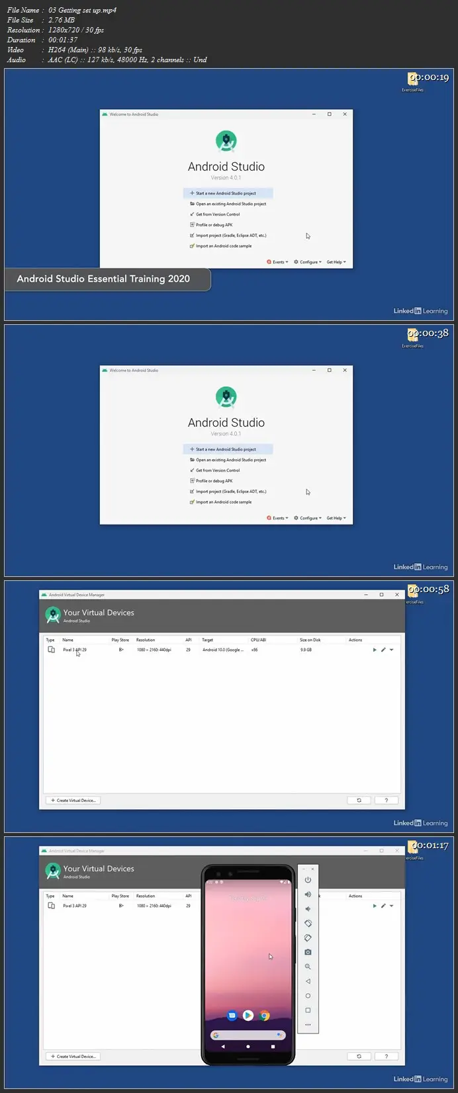Click the emulator volume up icon
This screenshot has width=458, height=1093.
308,895
